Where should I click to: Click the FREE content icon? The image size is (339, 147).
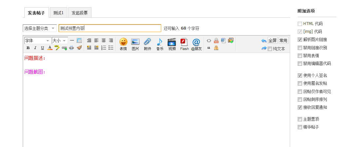click(x=216, y=40)
